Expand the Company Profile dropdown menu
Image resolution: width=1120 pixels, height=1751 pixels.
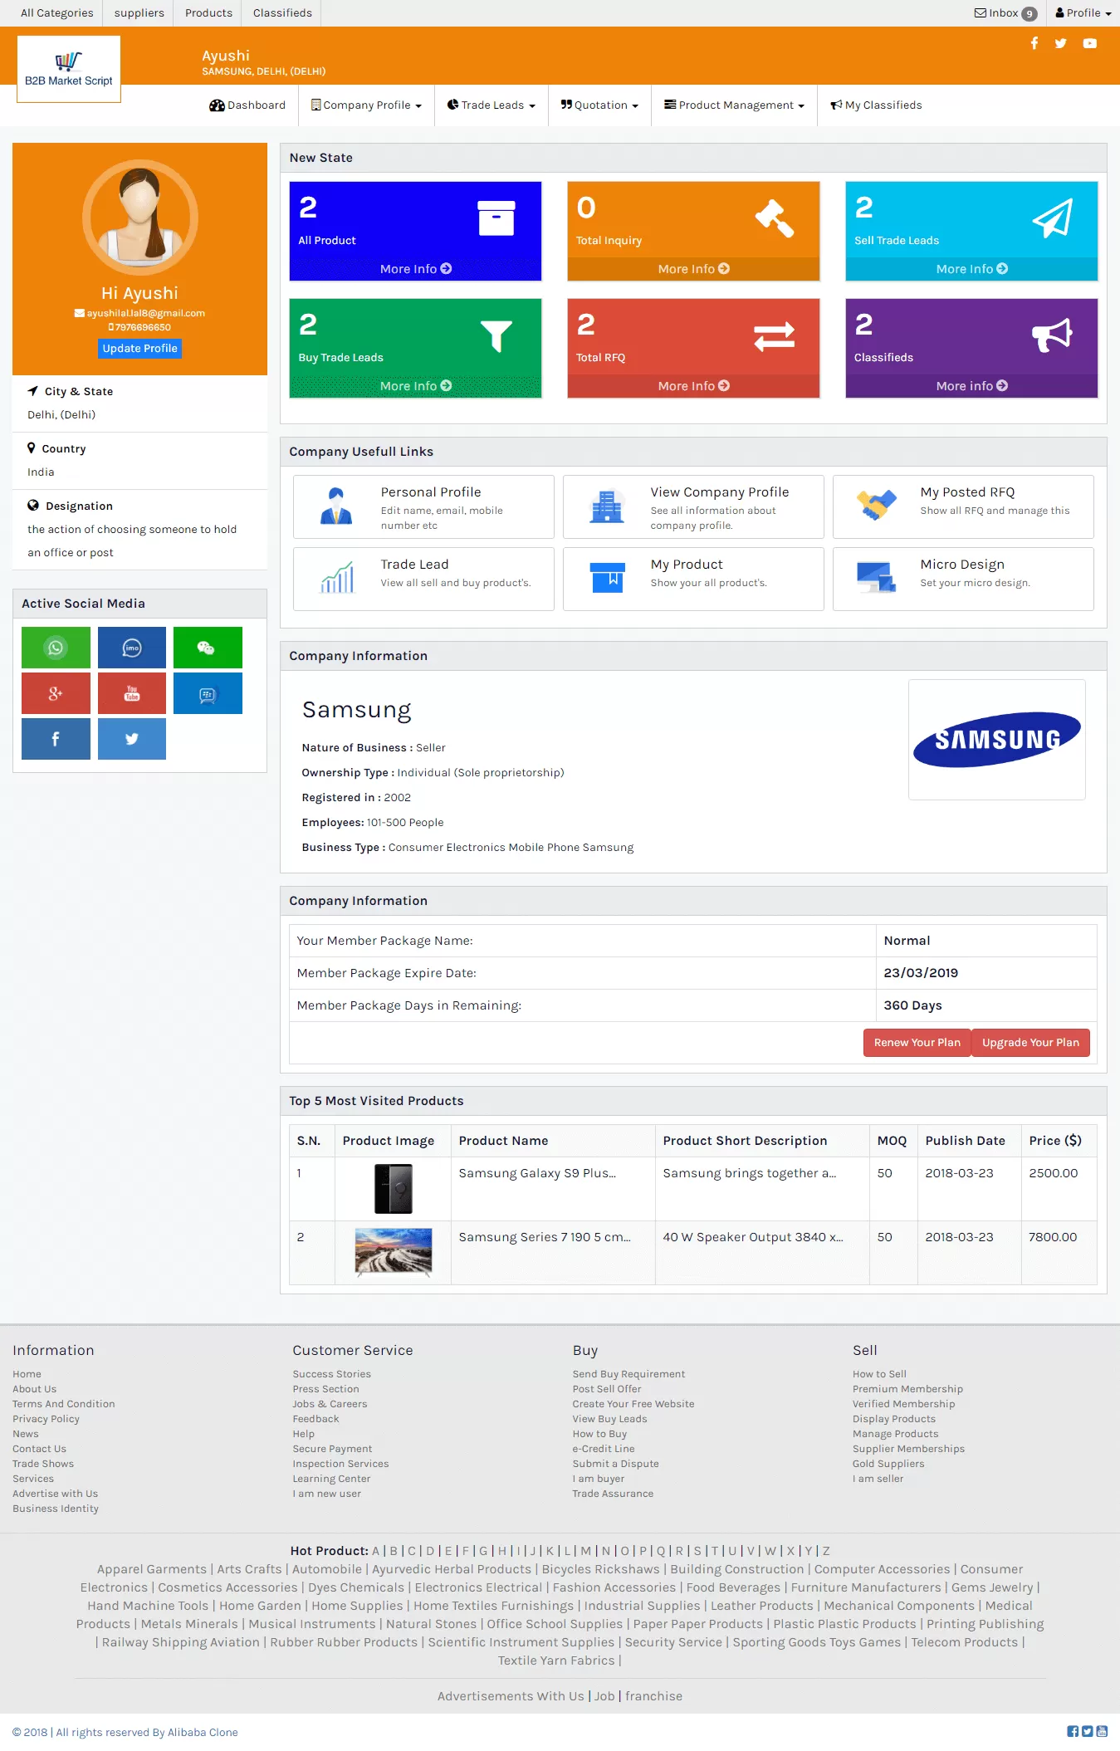pos(366,105)
